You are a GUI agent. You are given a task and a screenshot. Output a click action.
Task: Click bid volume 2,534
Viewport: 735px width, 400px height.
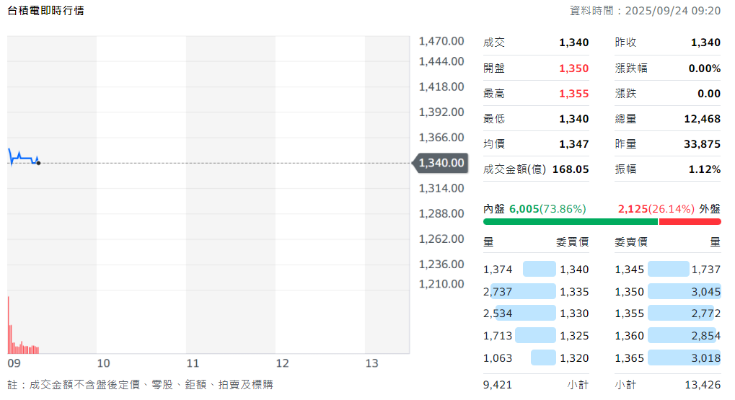click(498, 314)
